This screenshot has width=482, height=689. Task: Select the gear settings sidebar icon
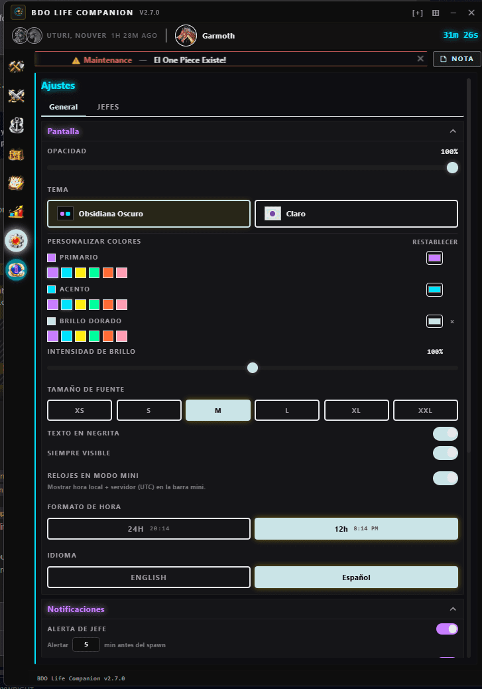click(x=16, y=241)
